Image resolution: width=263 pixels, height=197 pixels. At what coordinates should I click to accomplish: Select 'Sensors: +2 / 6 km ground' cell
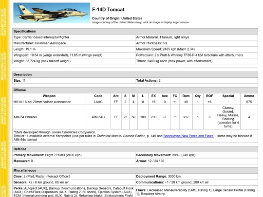point(74,182)
